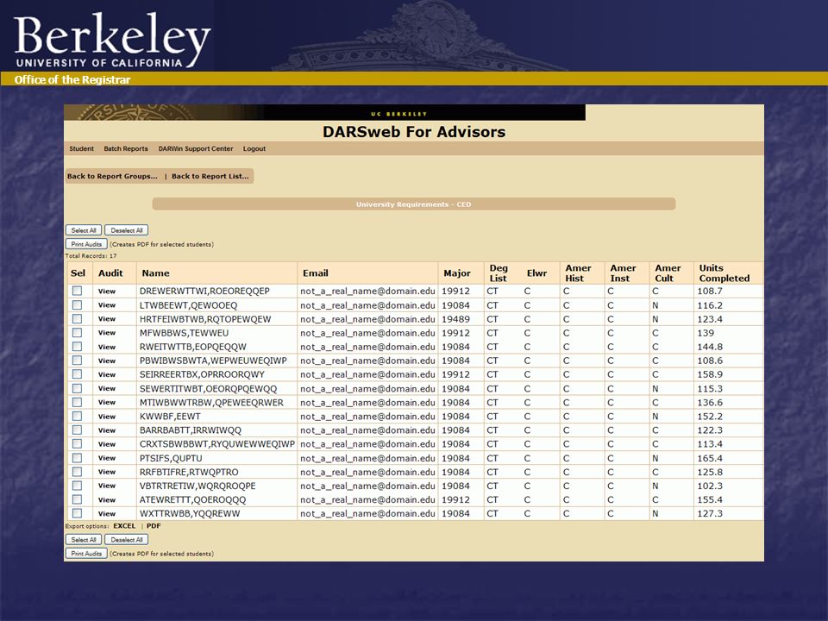Click Office of the Registrar heading
Image resolution: width=828 pixels, height=621 pixels.
72,79
